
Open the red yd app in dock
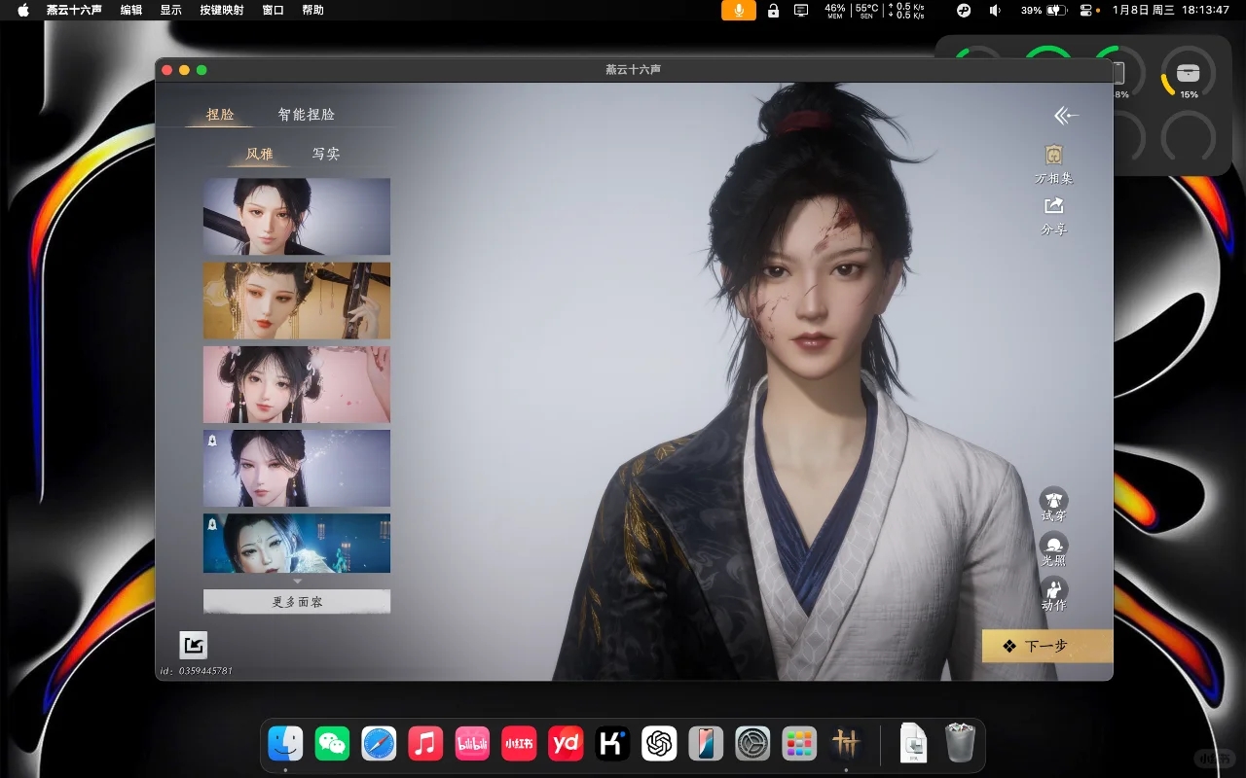click(x=566, y=745)
